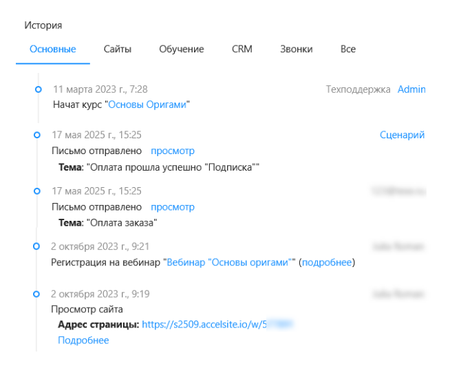The image size is (472, 366).
Task: Open the Вебинар Основы оригами link
Action: (x=230, y=262)
